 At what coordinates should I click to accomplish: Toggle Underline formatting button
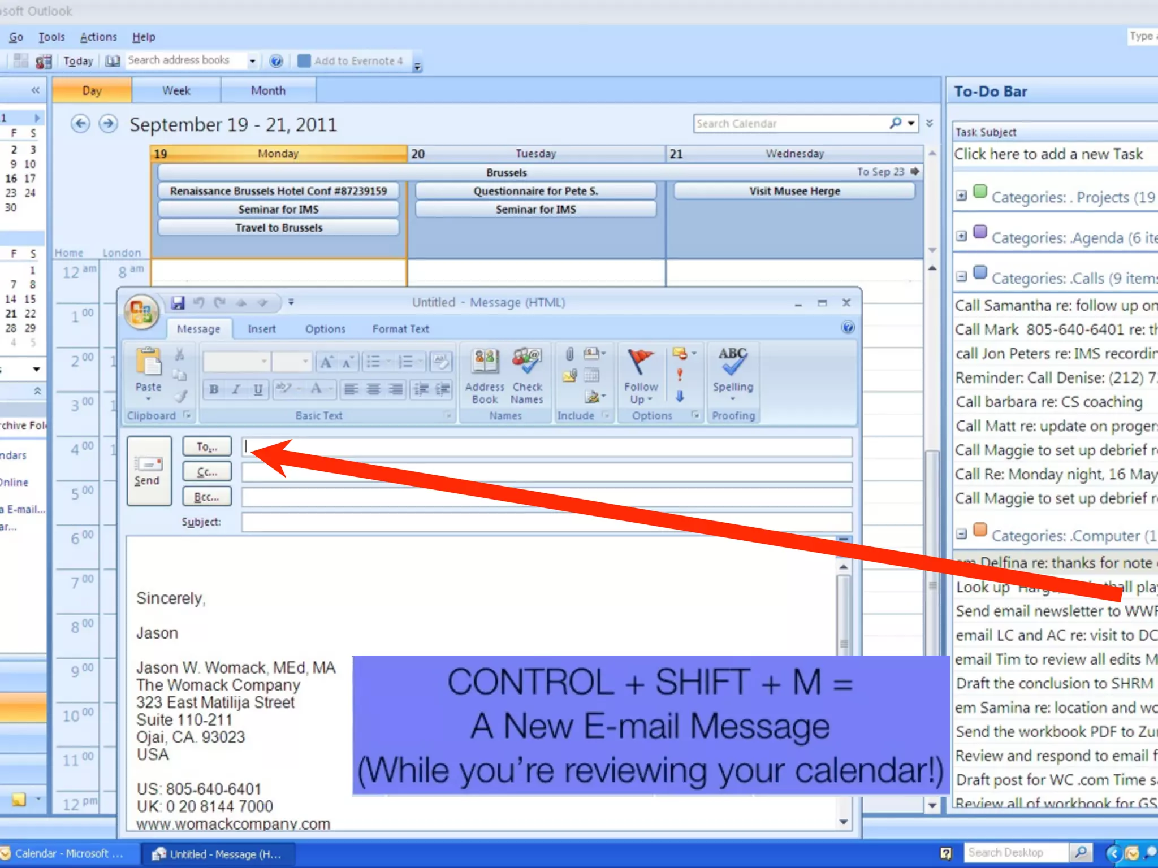pyautogui.click(x=258, y=389)
